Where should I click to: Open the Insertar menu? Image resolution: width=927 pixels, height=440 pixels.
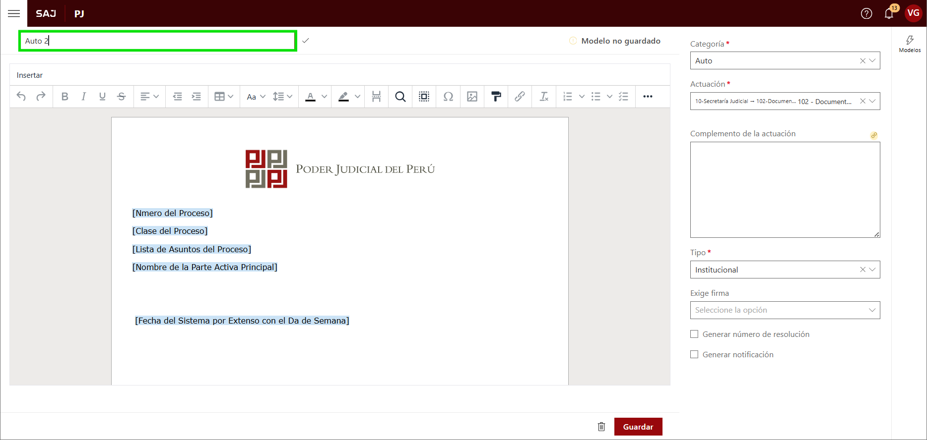[30, 75]
